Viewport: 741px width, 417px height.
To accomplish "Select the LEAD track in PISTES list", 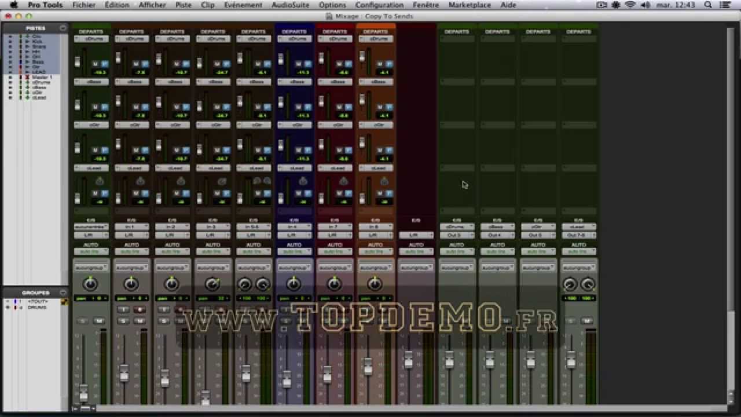I will [x=39, y=72].
